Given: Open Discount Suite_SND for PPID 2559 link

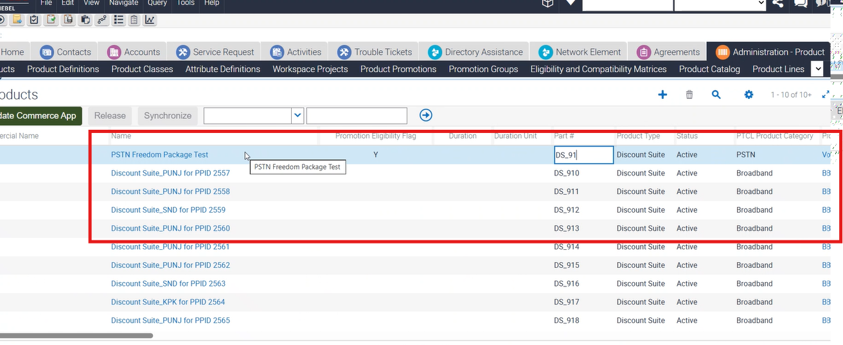Looking at the screenshot, I should (168, 210).
